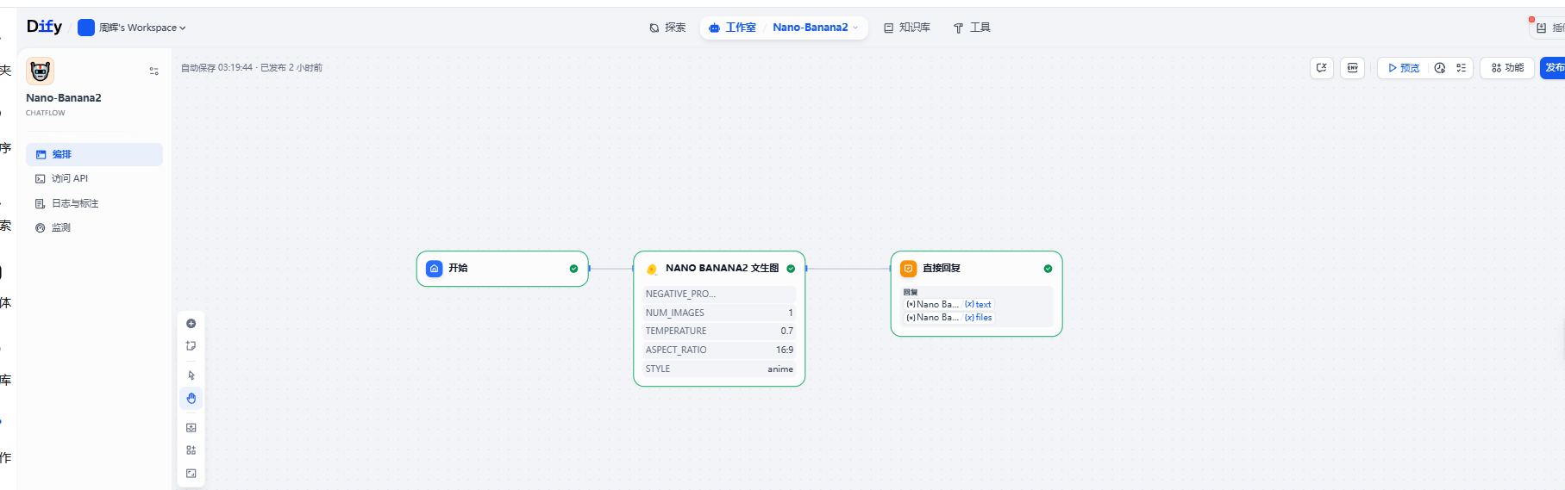Image resolution: width=1565 pixels, height=490 pixels.
Task: Open conversation variables icon
Action: (1321, 68)
